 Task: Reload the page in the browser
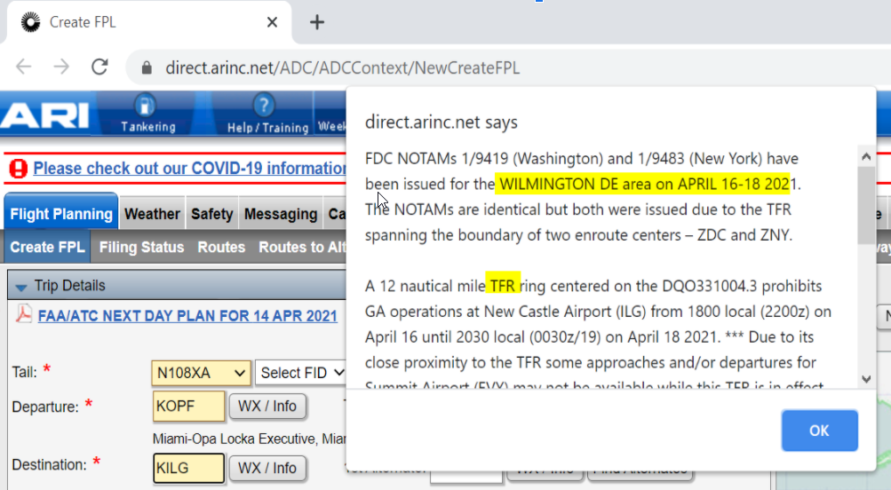100,67
